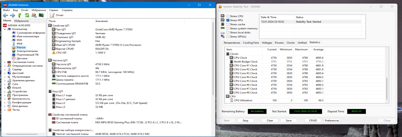This screenshot has width=402, height=137.
Task: Switch to the Избранное side panel tab
Action: (22, 21)
